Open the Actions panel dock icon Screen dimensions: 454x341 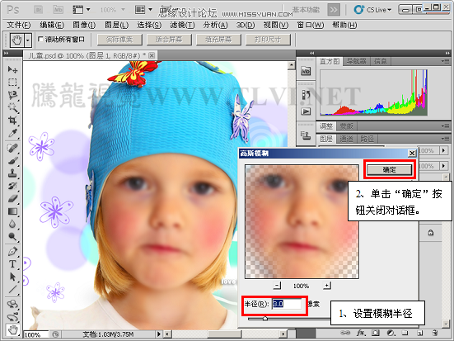(306, 111)
